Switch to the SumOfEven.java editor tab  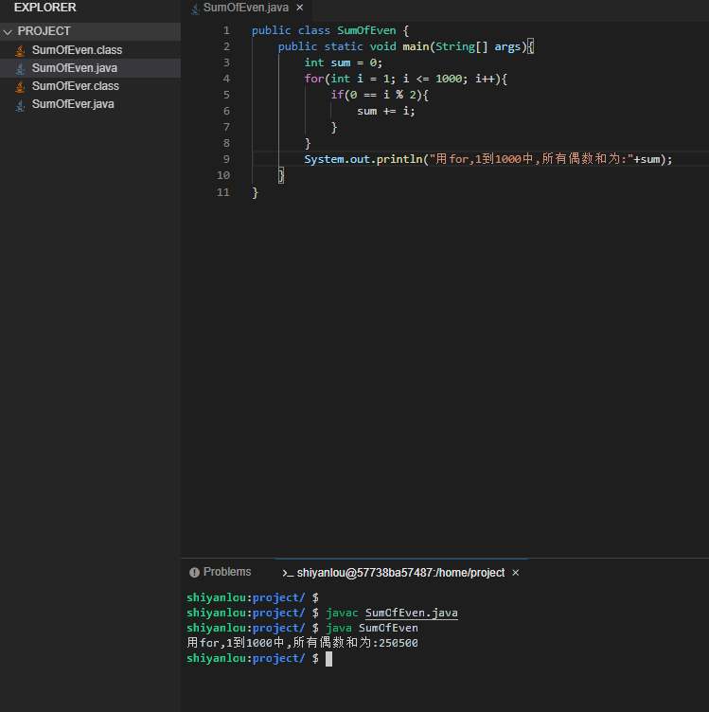245,8
